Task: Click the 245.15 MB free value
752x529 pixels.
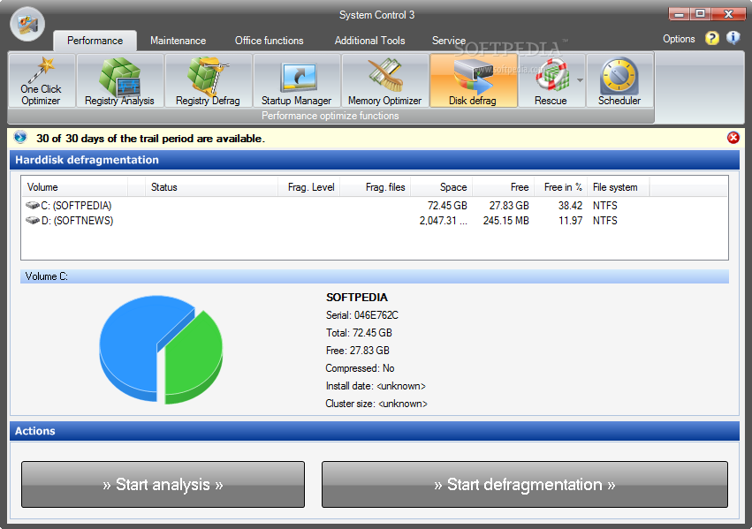Action: 506,221
